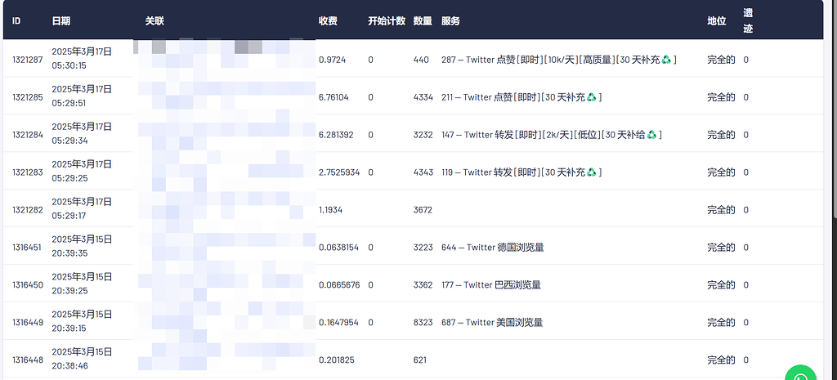Select order ID 1316448

pos(28,360)
